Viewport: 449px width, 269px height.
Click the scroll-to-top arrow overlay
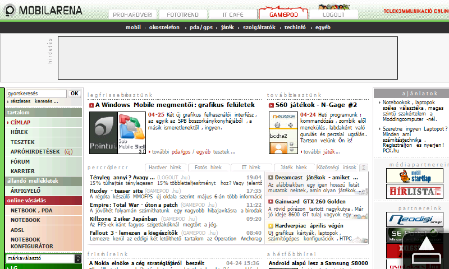(426, 251)
